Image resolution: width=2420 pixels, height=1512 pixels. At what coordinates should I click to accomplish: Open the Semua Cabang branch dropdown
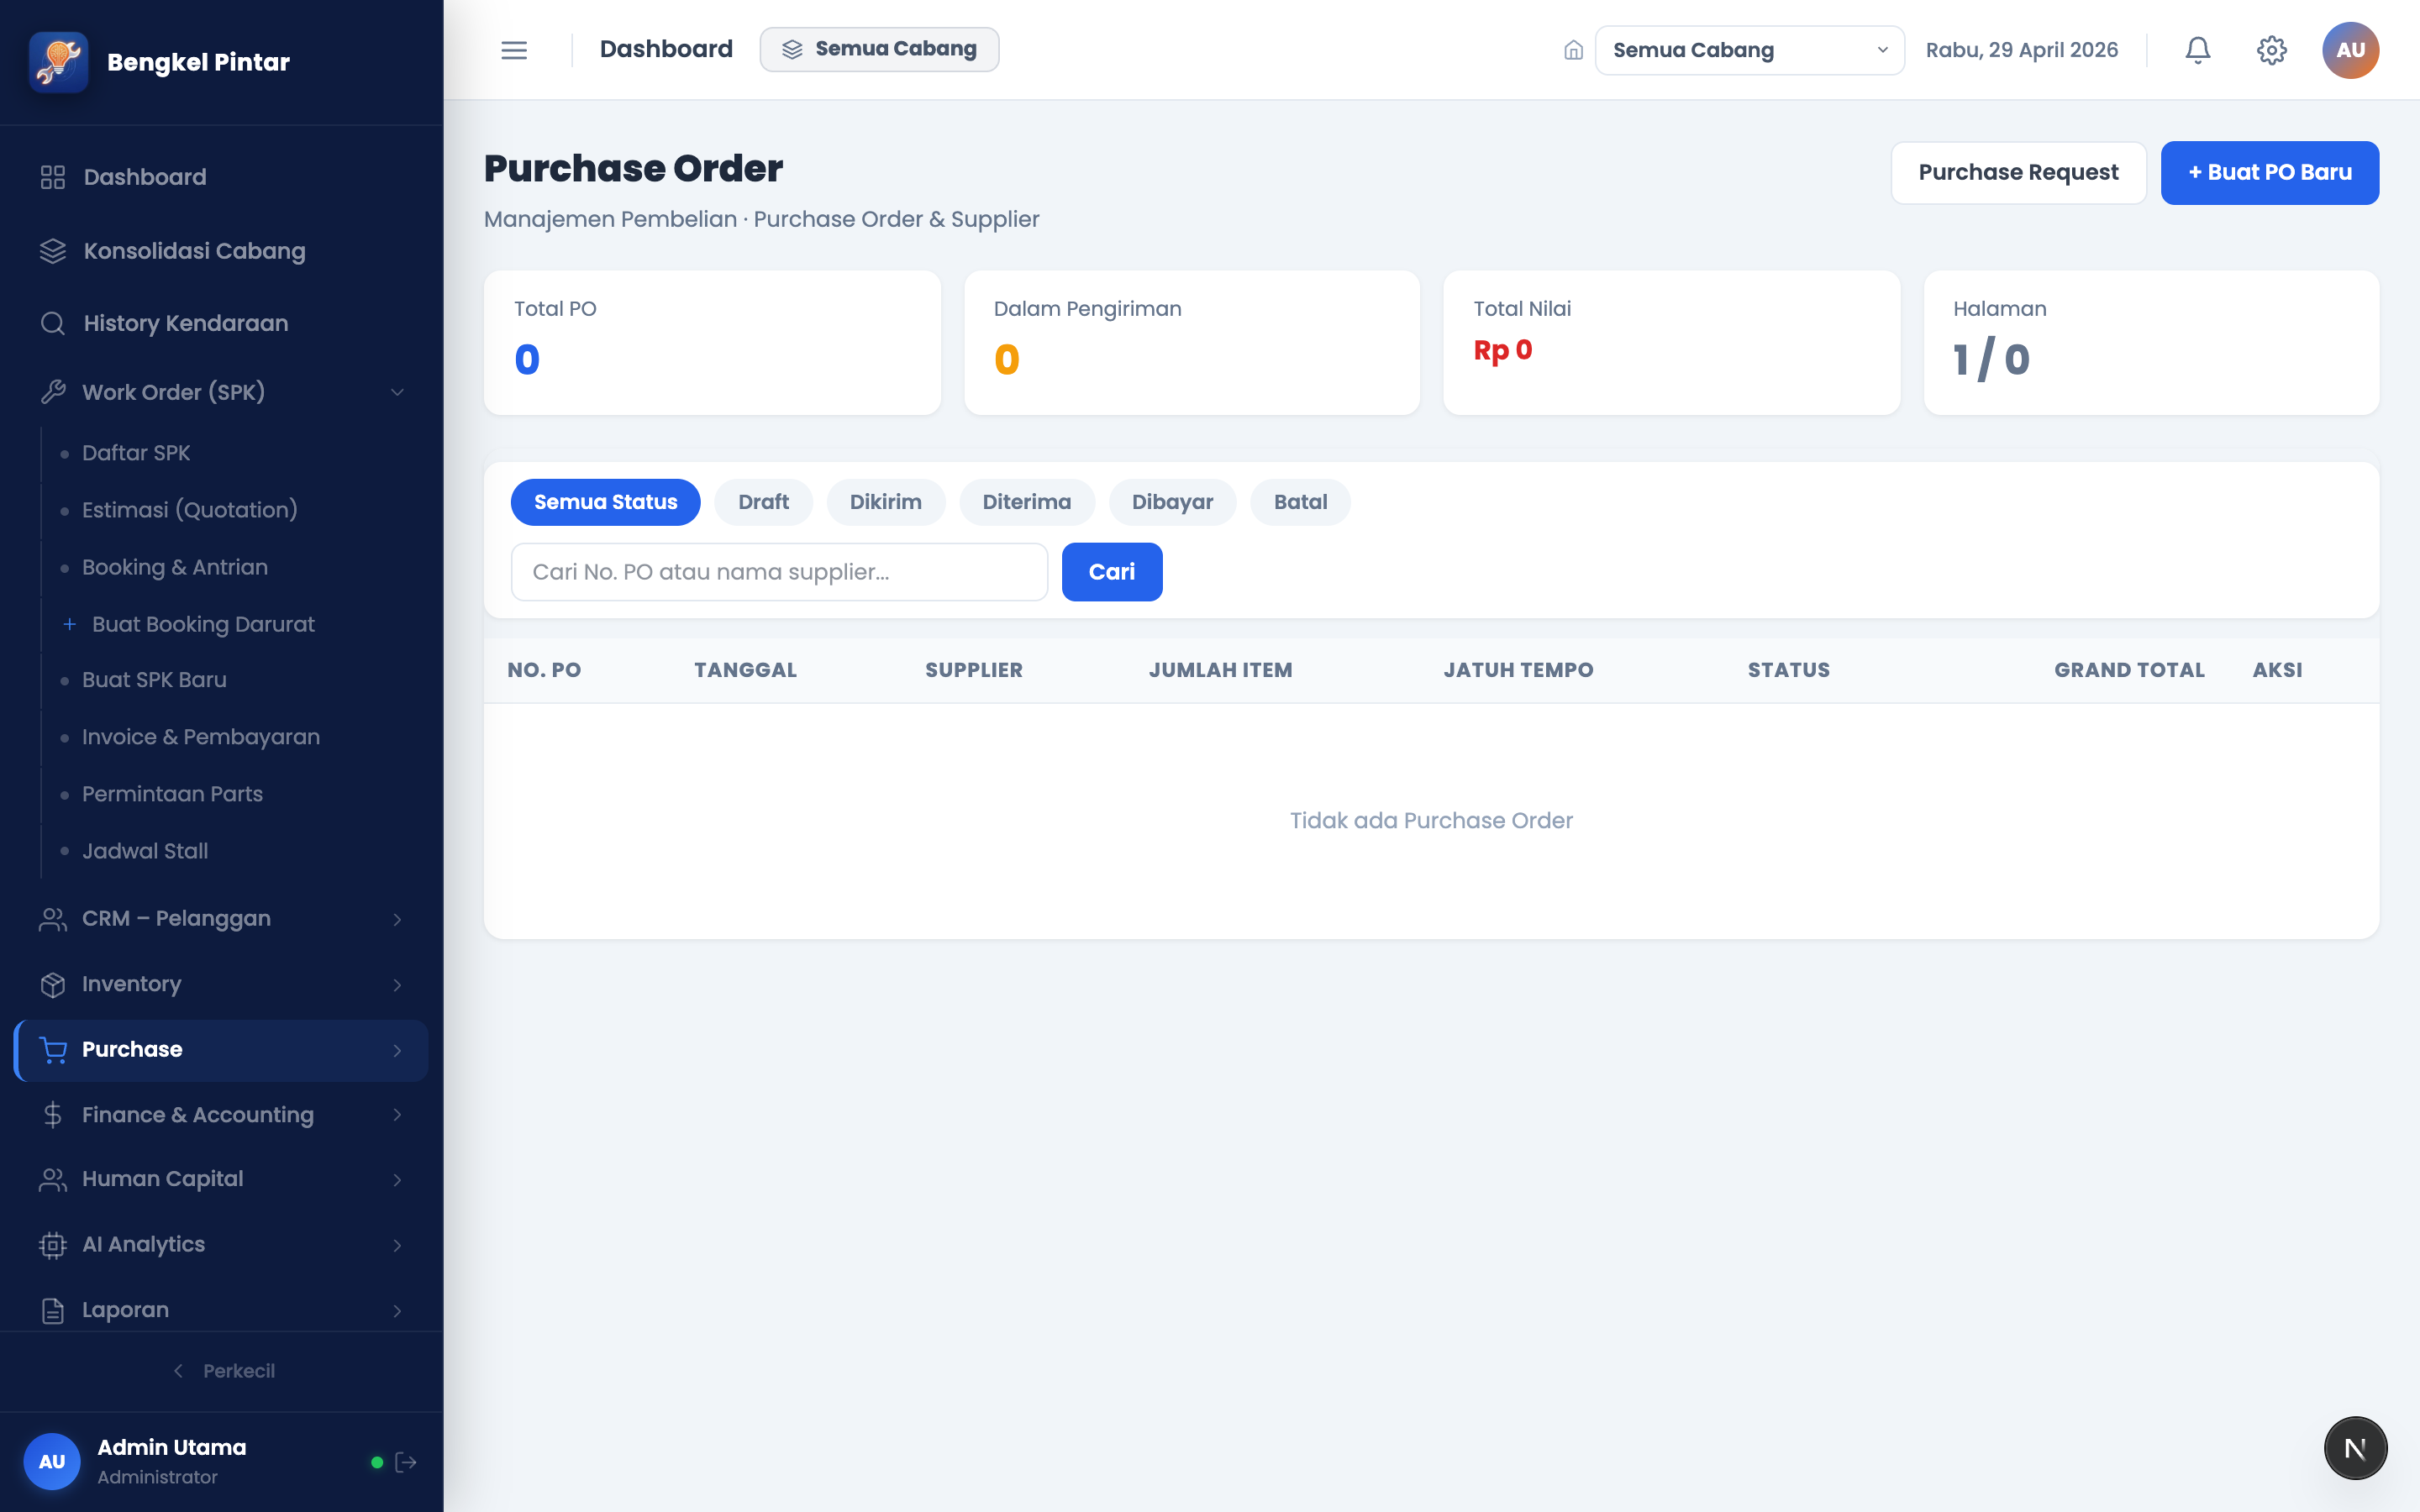point(1749,50)
